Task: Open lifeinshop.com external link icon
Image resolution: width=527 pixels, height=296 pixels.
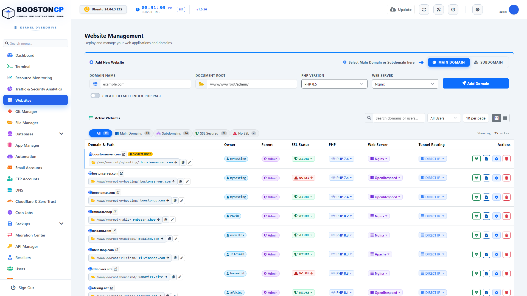Action: (x=117, y=250)
